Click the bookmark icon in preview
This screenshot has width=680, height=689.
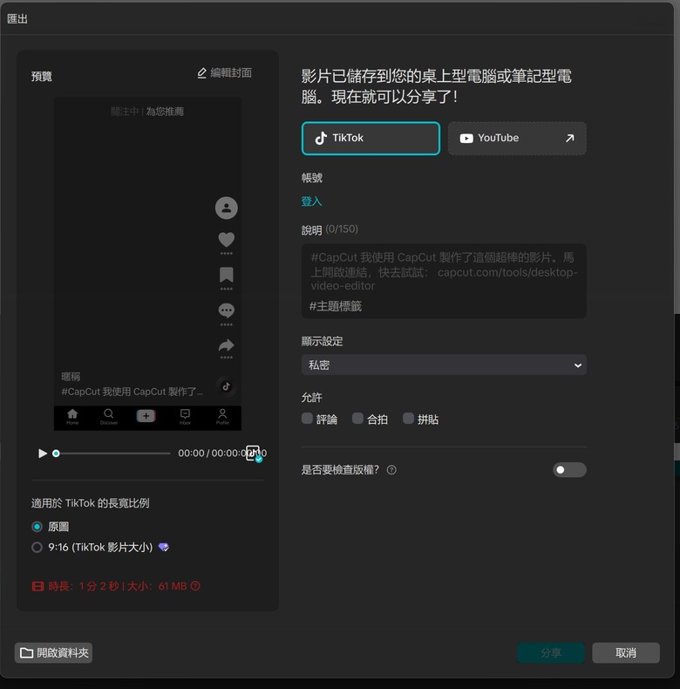pos(226,275)
